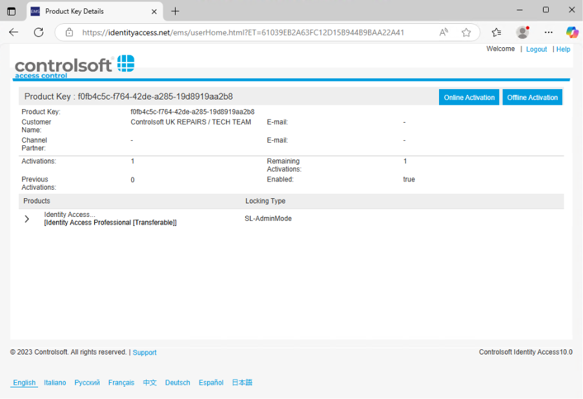Click the back navigation arrow

pos(13,32)
